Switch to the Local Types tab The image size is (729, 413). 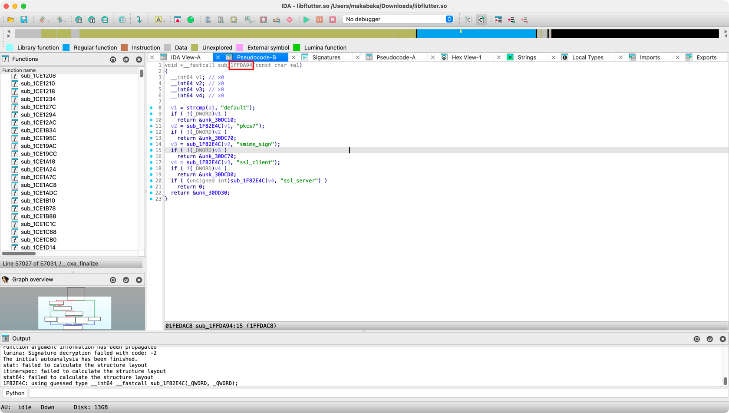(587, 57)
